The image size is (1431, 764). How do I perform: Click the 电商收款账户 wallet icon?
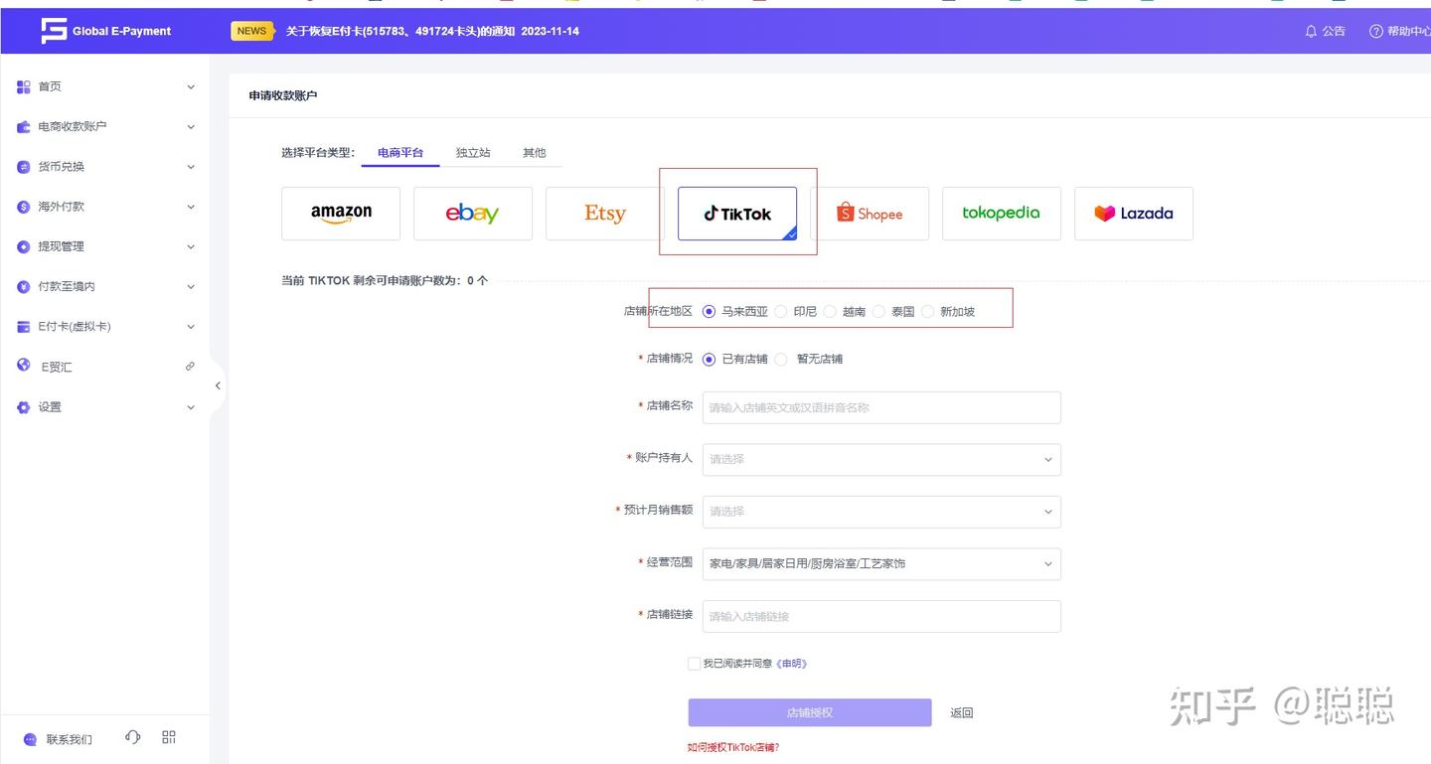click(23, 126)
